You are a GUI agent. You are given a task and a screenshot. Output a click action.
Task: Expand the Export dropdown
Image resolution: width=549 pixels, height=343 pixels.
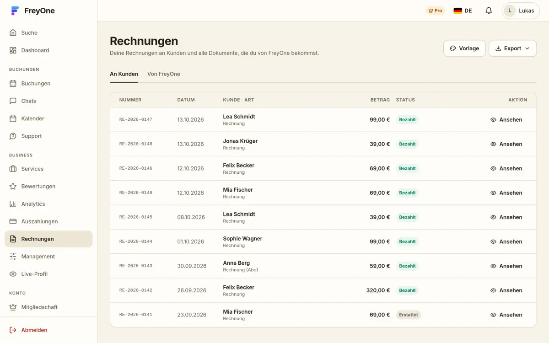pos(513,48)
